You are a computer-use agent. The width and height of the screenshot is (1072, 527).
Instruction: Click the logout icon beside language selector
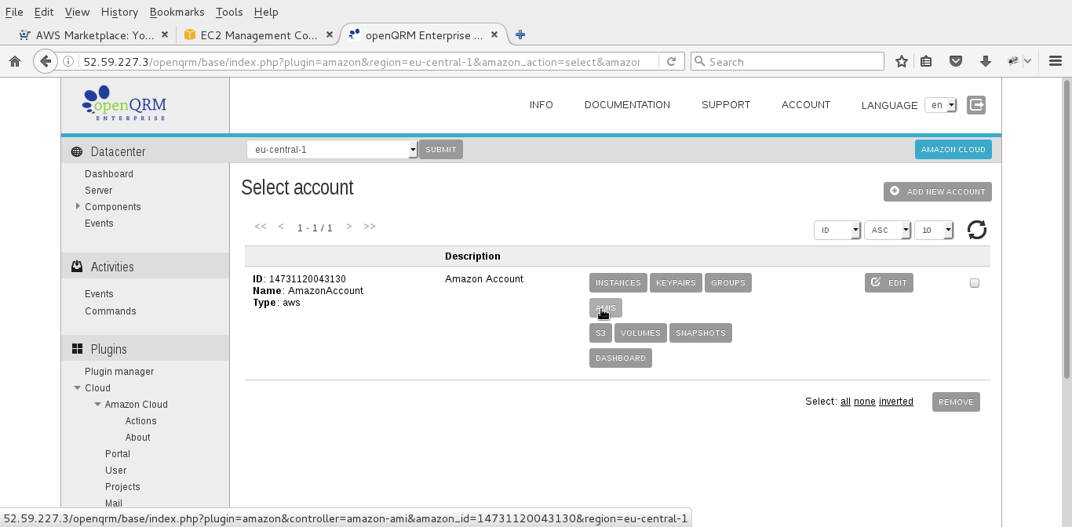[x=976, y=104]
